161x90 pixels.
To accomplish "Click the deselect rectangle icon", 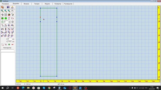I will tap(6, 44).
